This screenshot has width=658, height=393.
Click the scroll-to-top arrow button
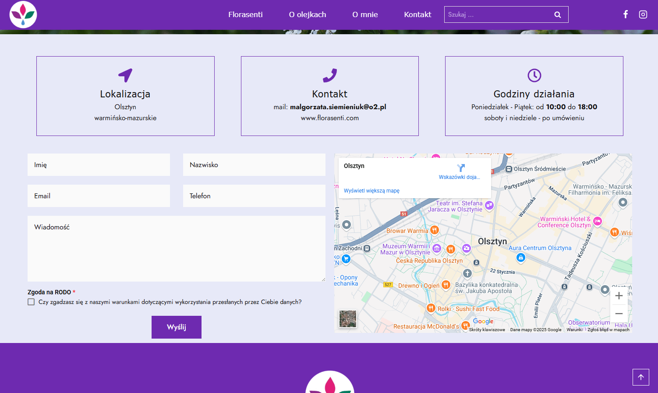click(640, 377)
